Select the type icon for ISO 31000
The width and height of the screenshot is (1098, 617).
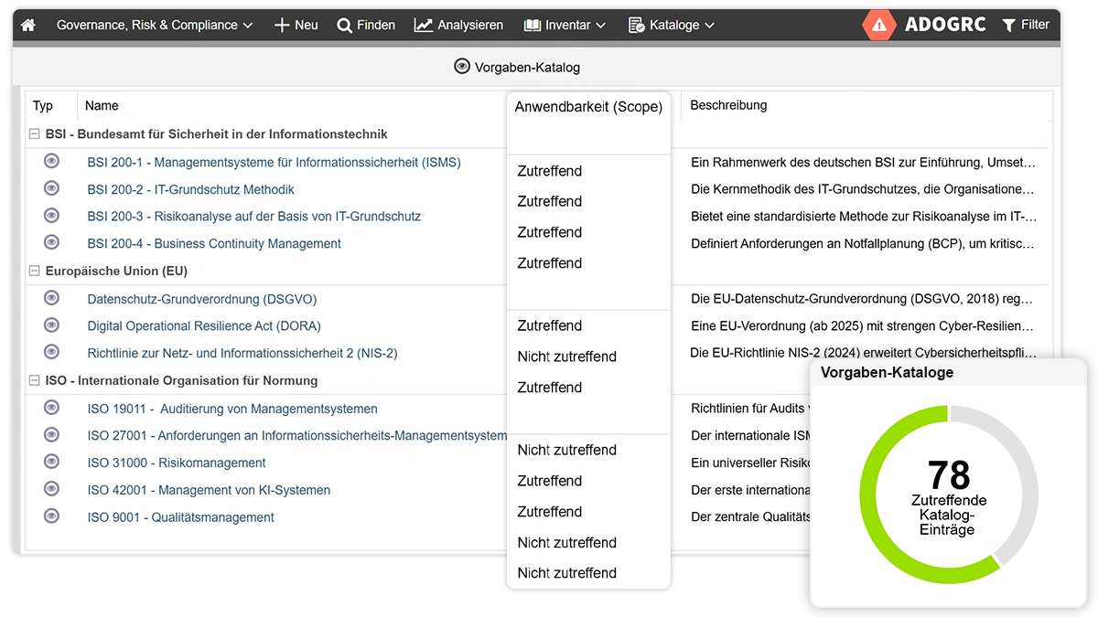tap(51, 463)
